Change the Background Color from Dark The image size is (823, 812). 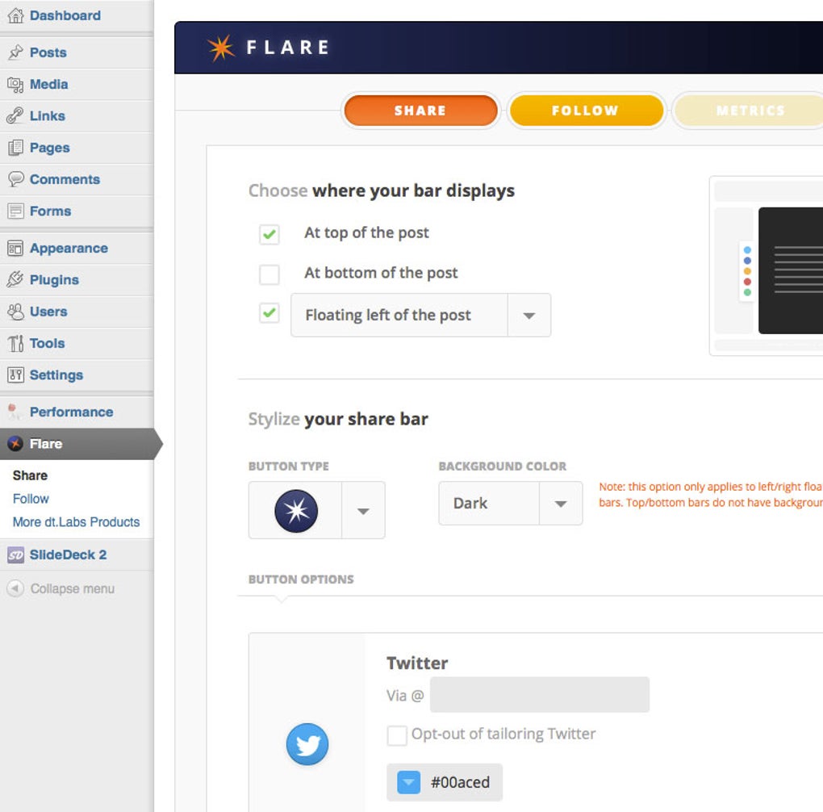click(x=561, y=503)
